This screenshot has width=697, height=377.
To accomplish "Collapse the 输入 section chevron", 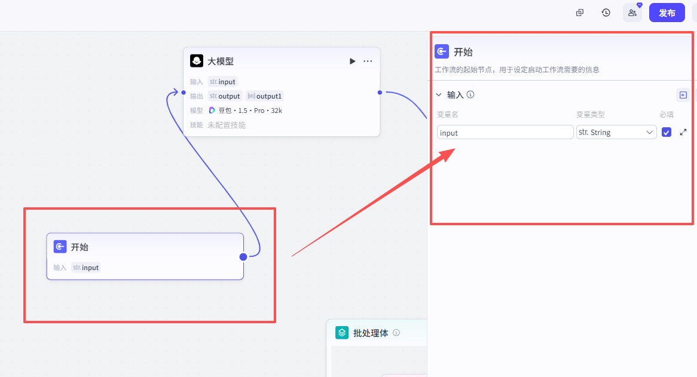I will click(x=439, y=94).
